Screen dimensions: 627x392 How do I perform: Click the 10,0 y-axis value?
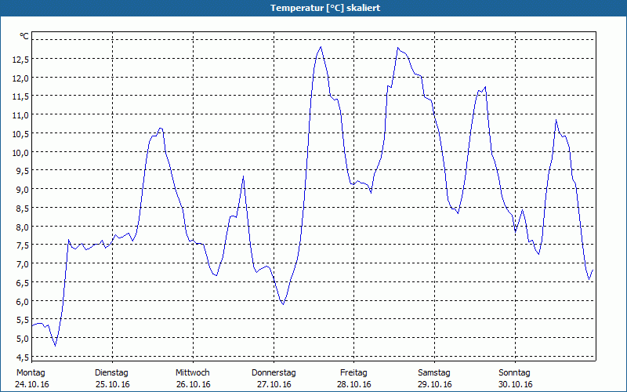[x=20, y=152]
